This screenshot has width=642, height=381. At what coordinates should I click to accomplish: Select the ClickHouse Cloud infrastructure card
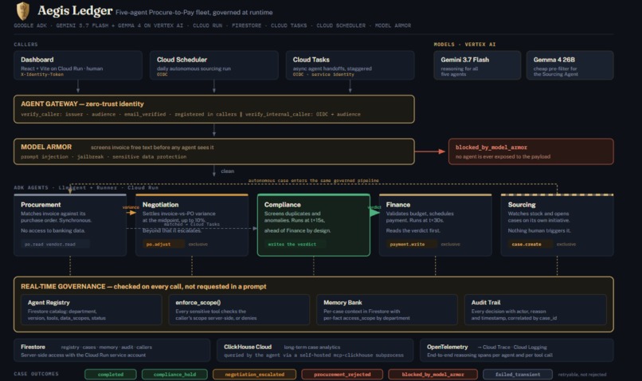[x=315, y=350]
